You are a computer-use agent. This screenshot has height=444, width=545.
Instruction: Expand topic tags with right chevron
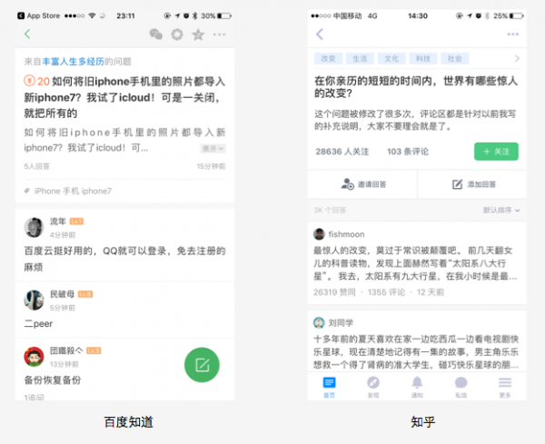coord(517,59)
